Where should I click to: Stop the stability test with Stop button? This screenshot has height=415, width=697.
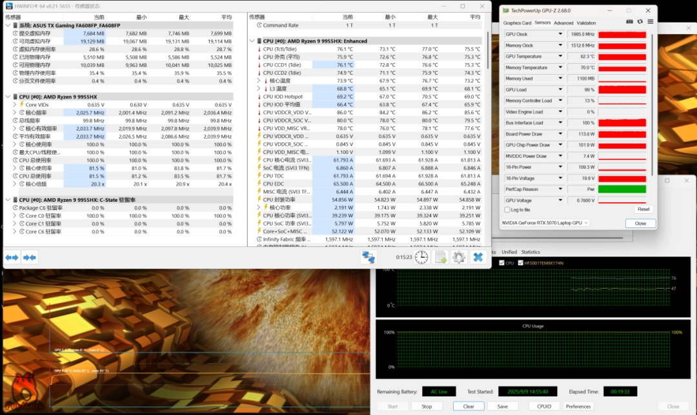pyautogui.click(x=427, y=407)
